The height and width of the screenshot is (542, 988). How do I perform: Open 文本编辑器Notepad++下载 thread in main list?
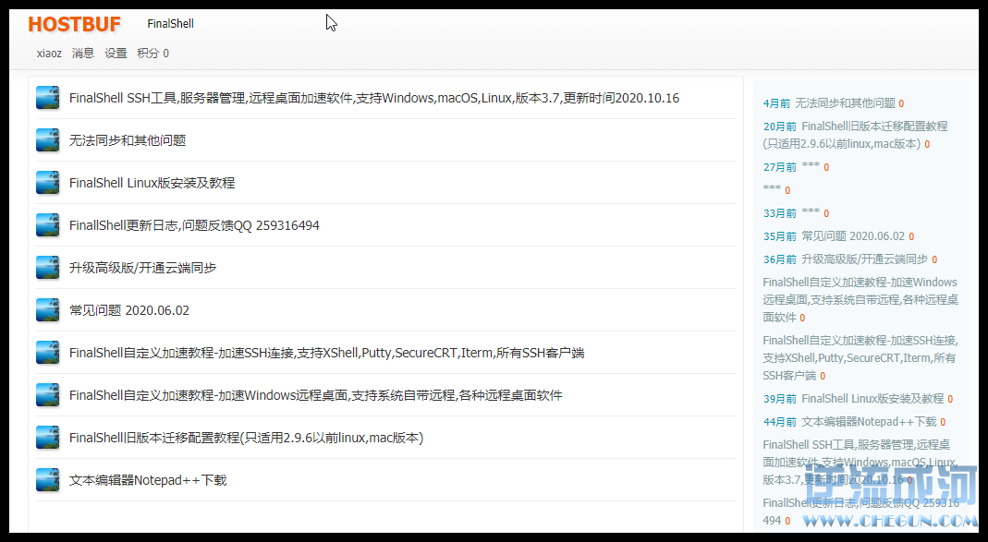(x=148, y=480)
